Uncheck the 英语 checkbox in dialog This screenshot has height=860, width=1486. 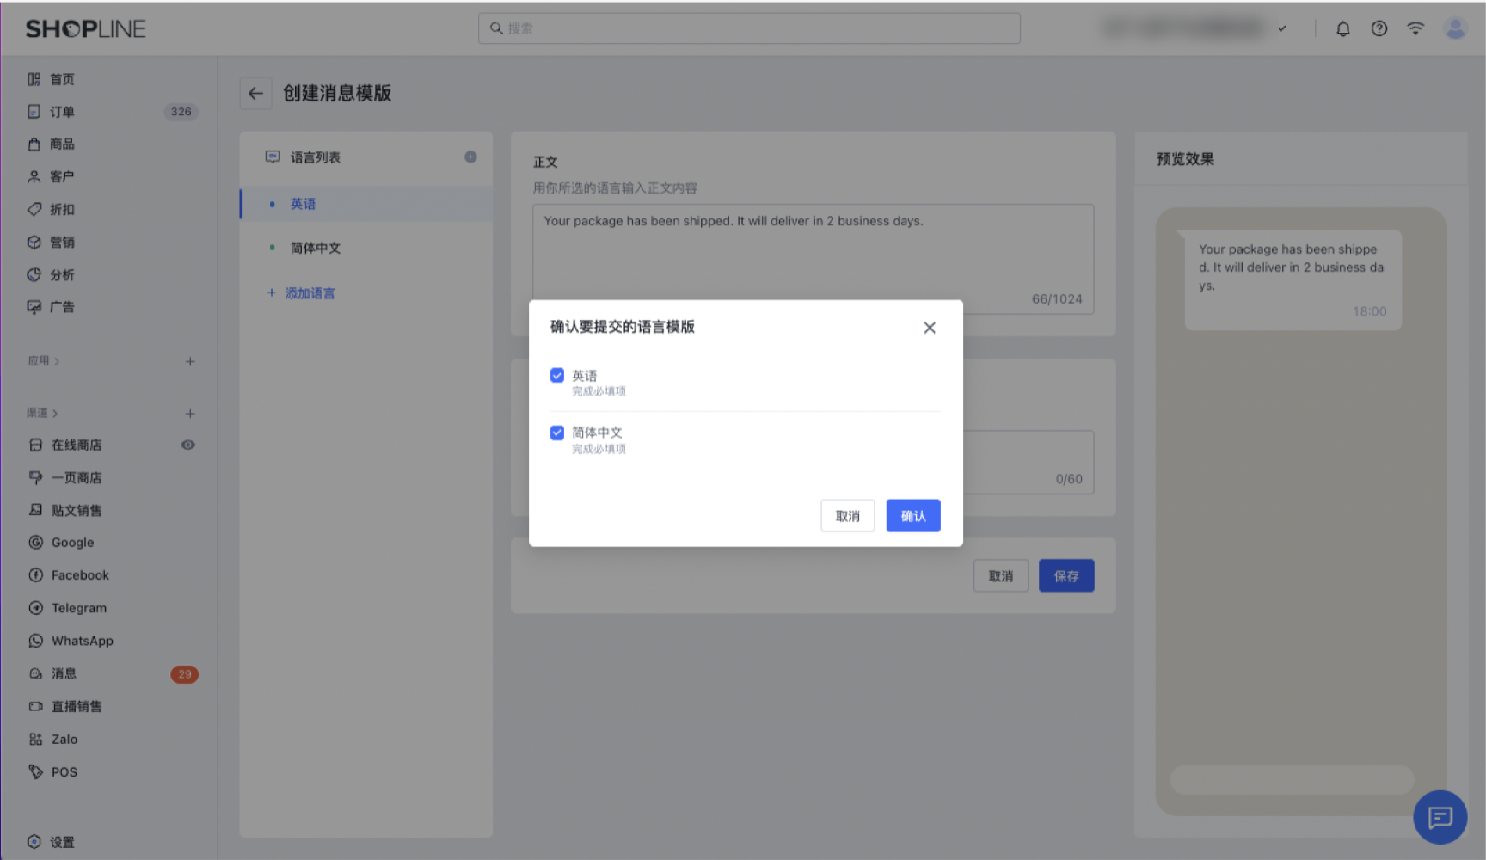557,375
